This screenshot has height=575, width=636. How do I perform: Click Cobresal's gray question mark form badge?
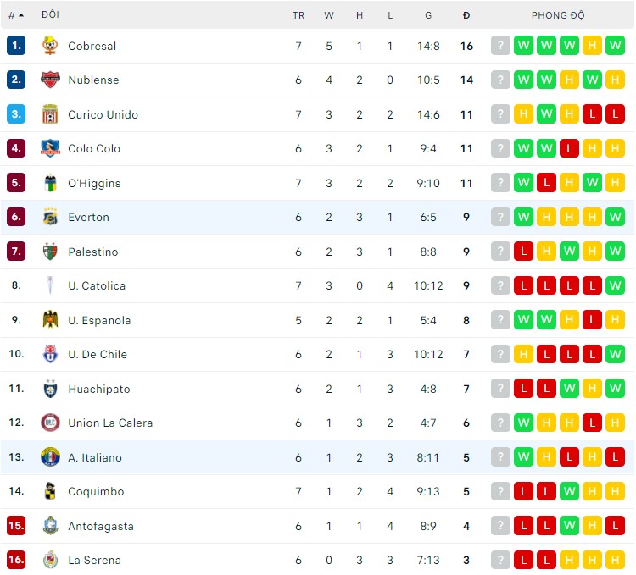pyautogui.click(x=500, y=46)
